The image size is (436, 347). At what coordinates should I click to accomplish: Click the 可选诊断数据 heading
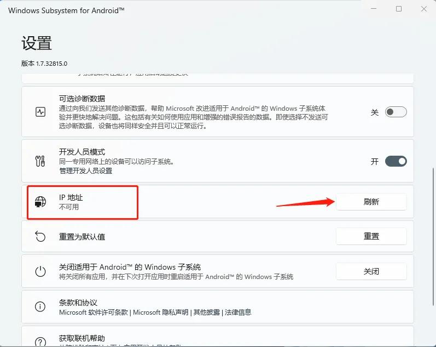click(x=82, y=99)
